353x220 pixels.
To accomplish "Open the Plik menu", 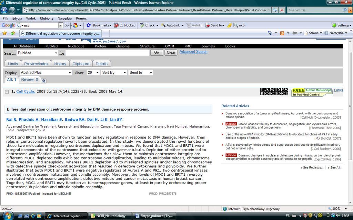I will [6, 19].
